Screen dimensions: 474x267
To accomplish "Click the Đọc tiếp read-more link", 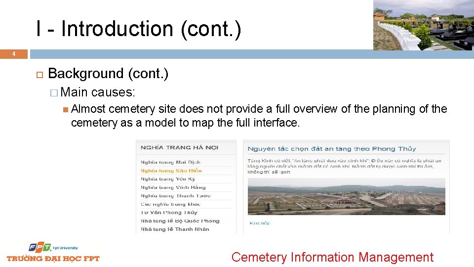I will coord(260,223).
